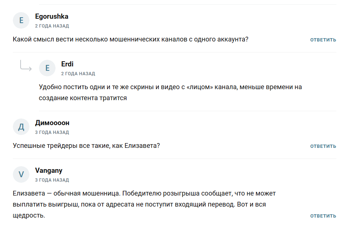Click Димоооон's comment about успешные трейдеры
Image resolution: width=346 pixels, height=226 pixels.
86,146
